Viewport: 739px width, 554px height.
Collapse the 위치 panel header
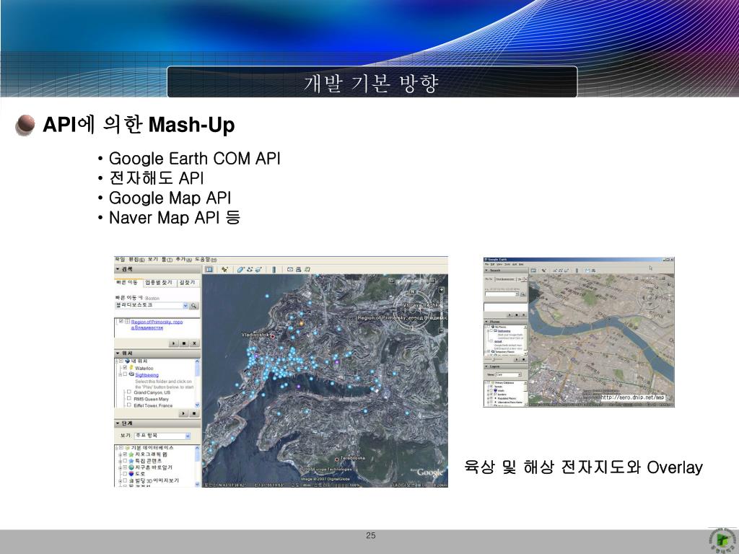click(x=157, y=353)
